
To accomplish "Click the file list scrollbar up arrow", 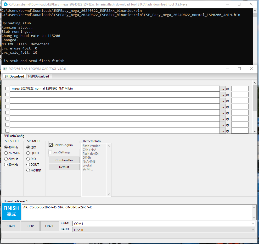I will 255,83.
